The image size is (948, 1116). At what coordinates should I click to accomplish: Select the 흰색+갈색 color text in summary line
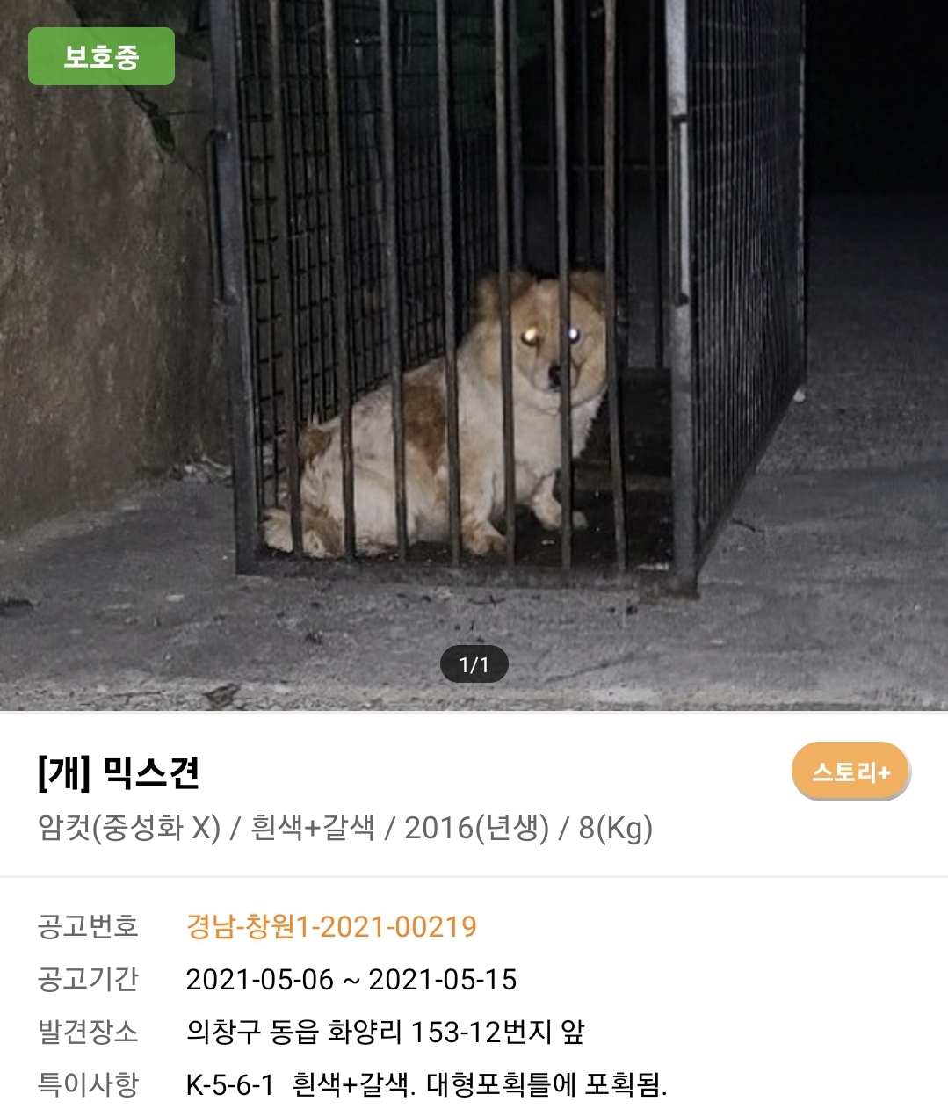tap(313, 828)
